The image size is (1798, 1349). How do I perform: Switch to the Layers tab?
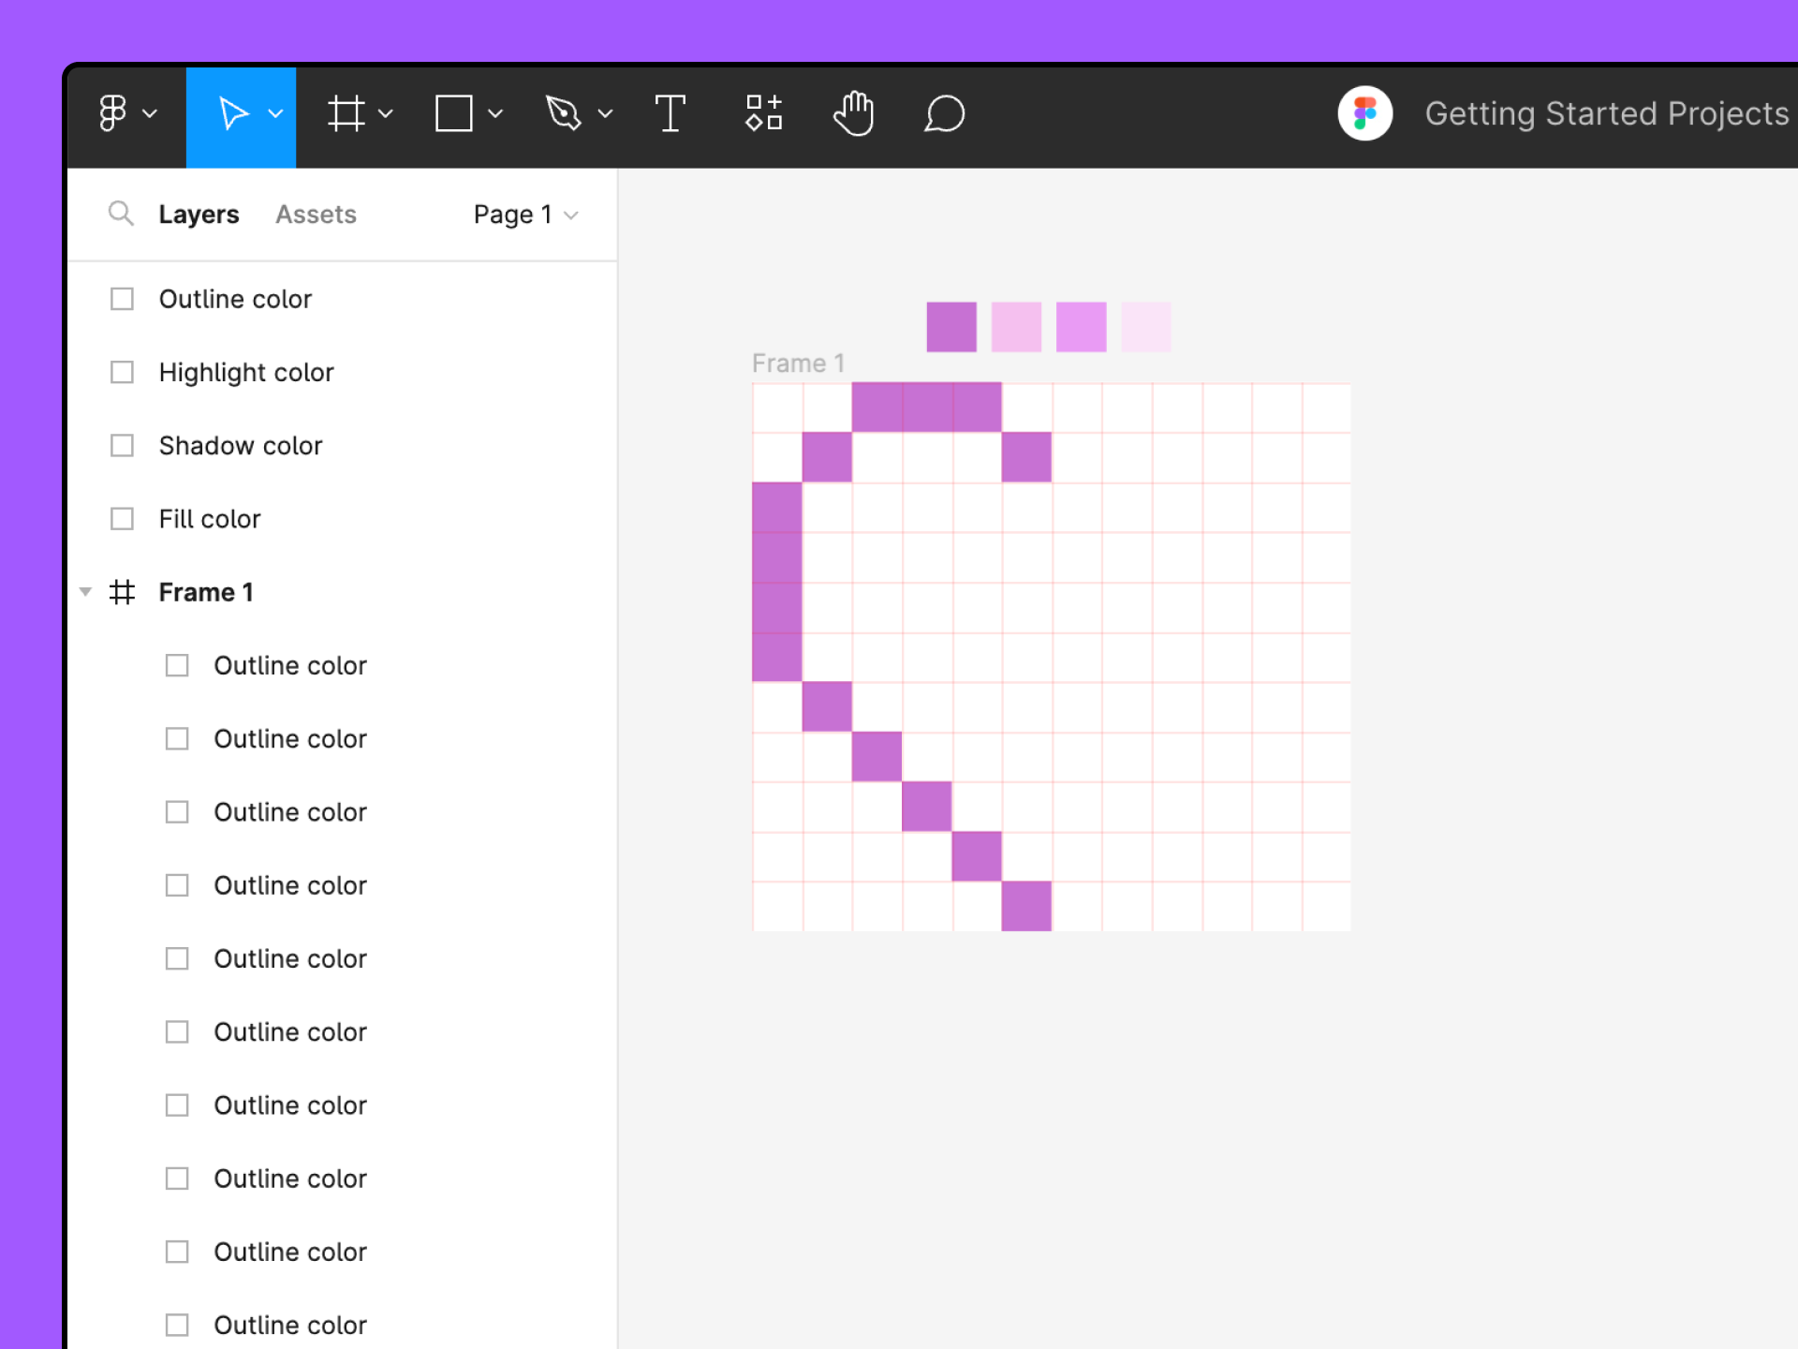[x=199, y=215]
